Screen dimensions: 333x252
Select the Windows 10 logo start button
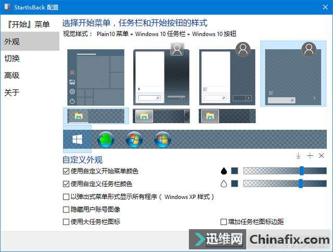78,139
